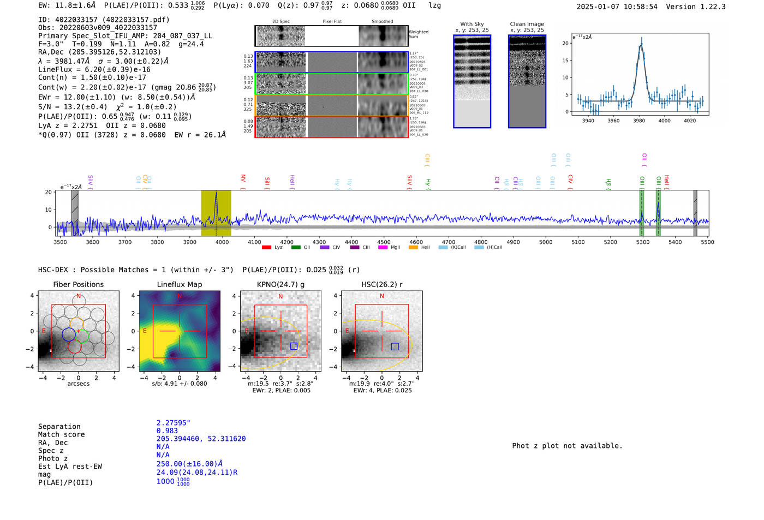The height and width of the screenshot is (520, 764).
Task: Click the yellow highlighted emission line region
Action: coord(216,213)
